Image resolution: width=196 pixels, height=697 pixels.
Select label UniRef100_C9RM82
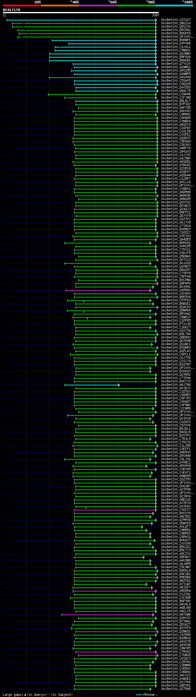tap(175, 115)
